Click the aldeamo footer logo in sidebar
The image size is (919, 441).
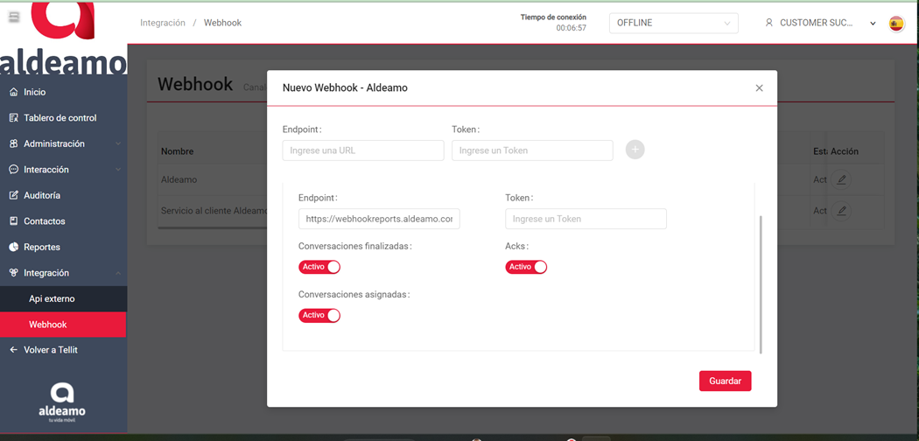point(62,402)
